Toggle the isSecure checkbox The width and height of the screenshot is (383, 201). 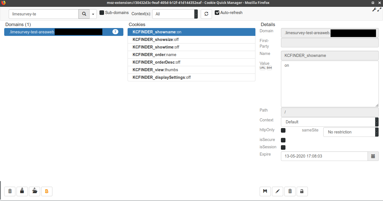[x=283, y=140]
